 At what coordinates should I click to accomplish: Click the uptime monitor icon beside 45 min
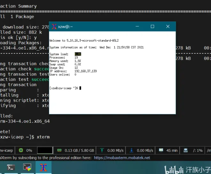click(x=161, y=150)
